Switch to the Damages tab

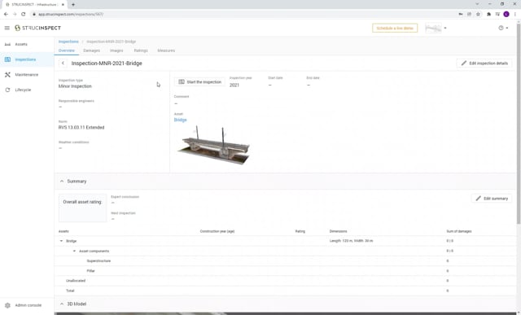coord(91,50)
